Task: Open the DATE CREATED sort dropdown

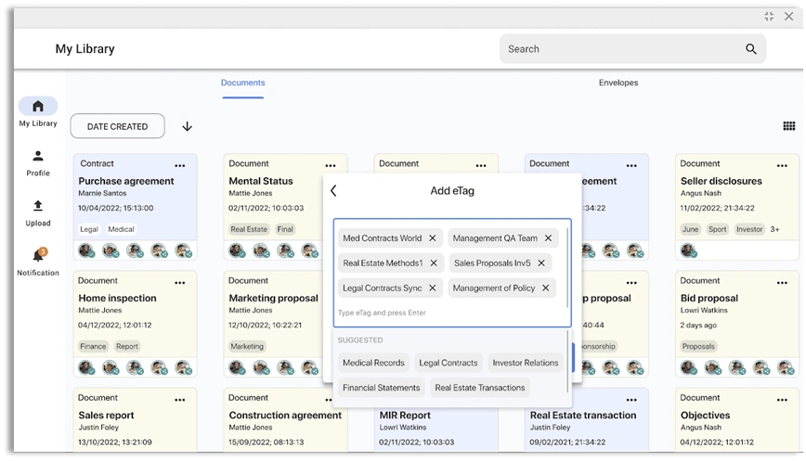Action: [x=117, y=126]
